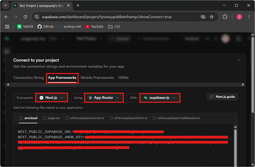Bookmark this page with the star icon
Screen dimensions: 255x167
212,17
